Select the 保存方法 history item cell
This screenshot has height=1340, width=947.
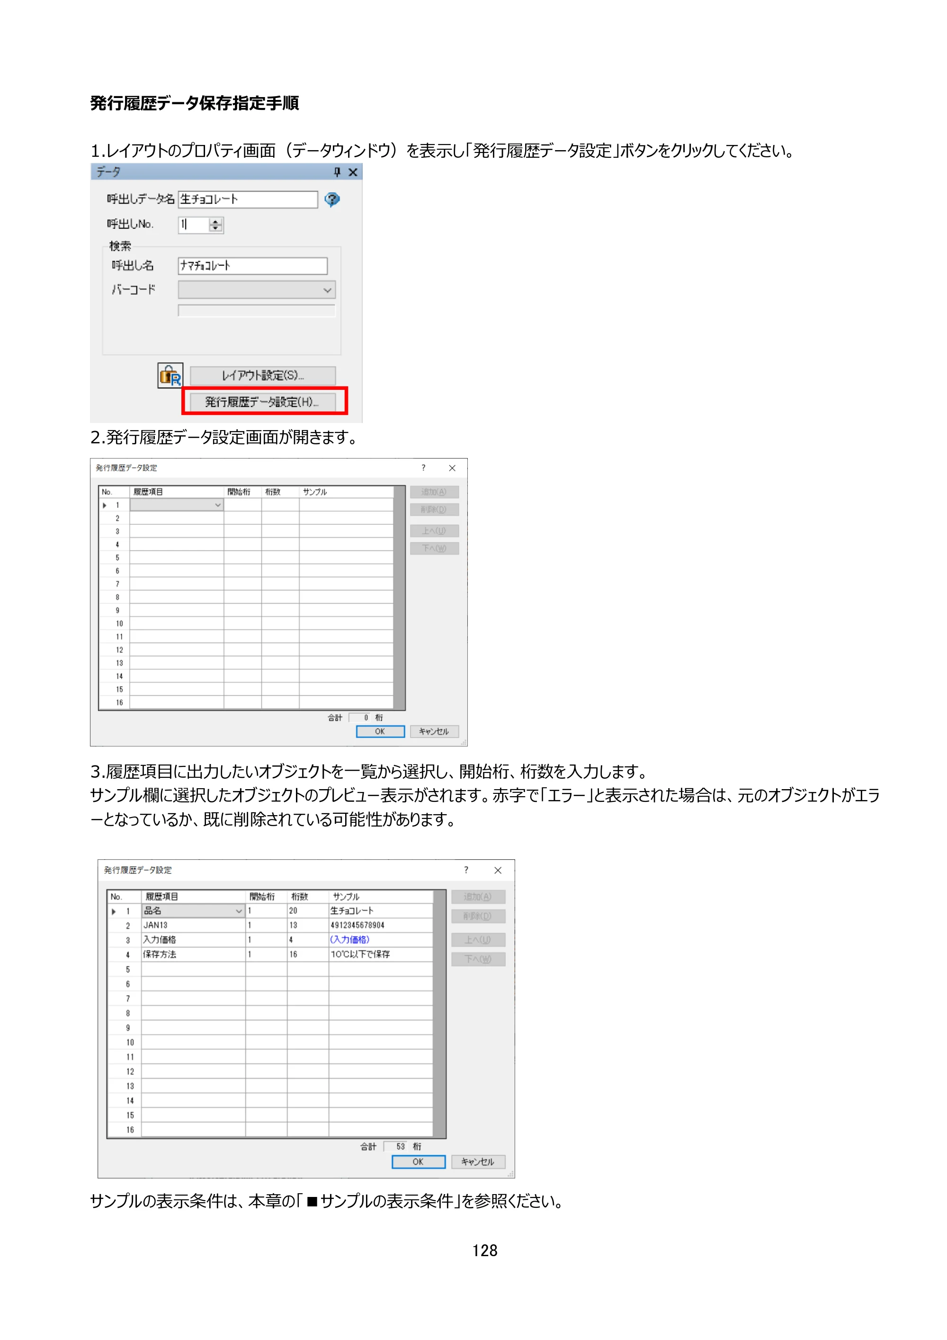[x=193, y=954]
